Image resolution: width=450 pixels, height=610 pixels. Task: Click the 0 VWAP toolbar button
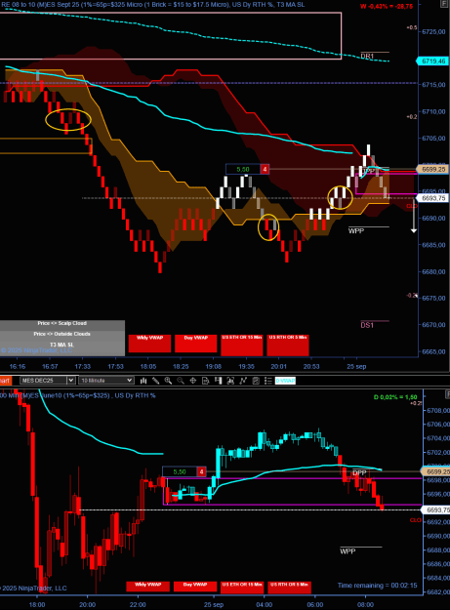(x=285, y=381)
